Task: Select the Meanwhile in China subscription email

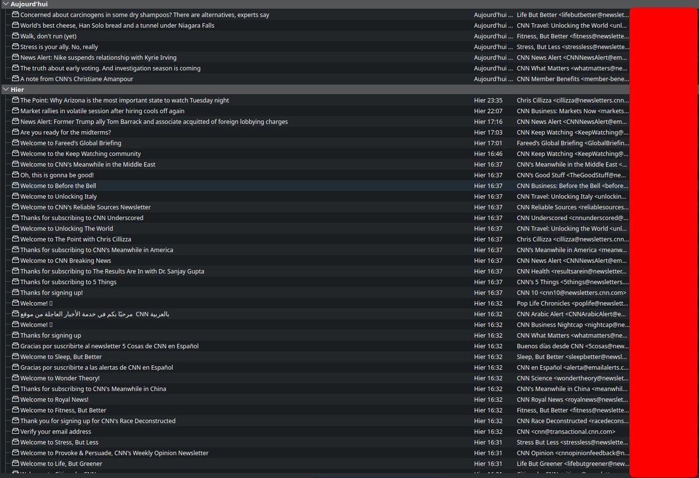Action: coord(93,389)
